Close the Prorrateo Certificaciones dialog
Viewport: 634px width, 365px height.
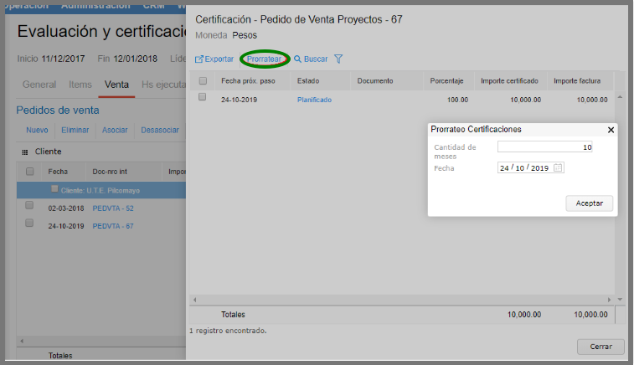pyautogui.click(x=611, y=130)
